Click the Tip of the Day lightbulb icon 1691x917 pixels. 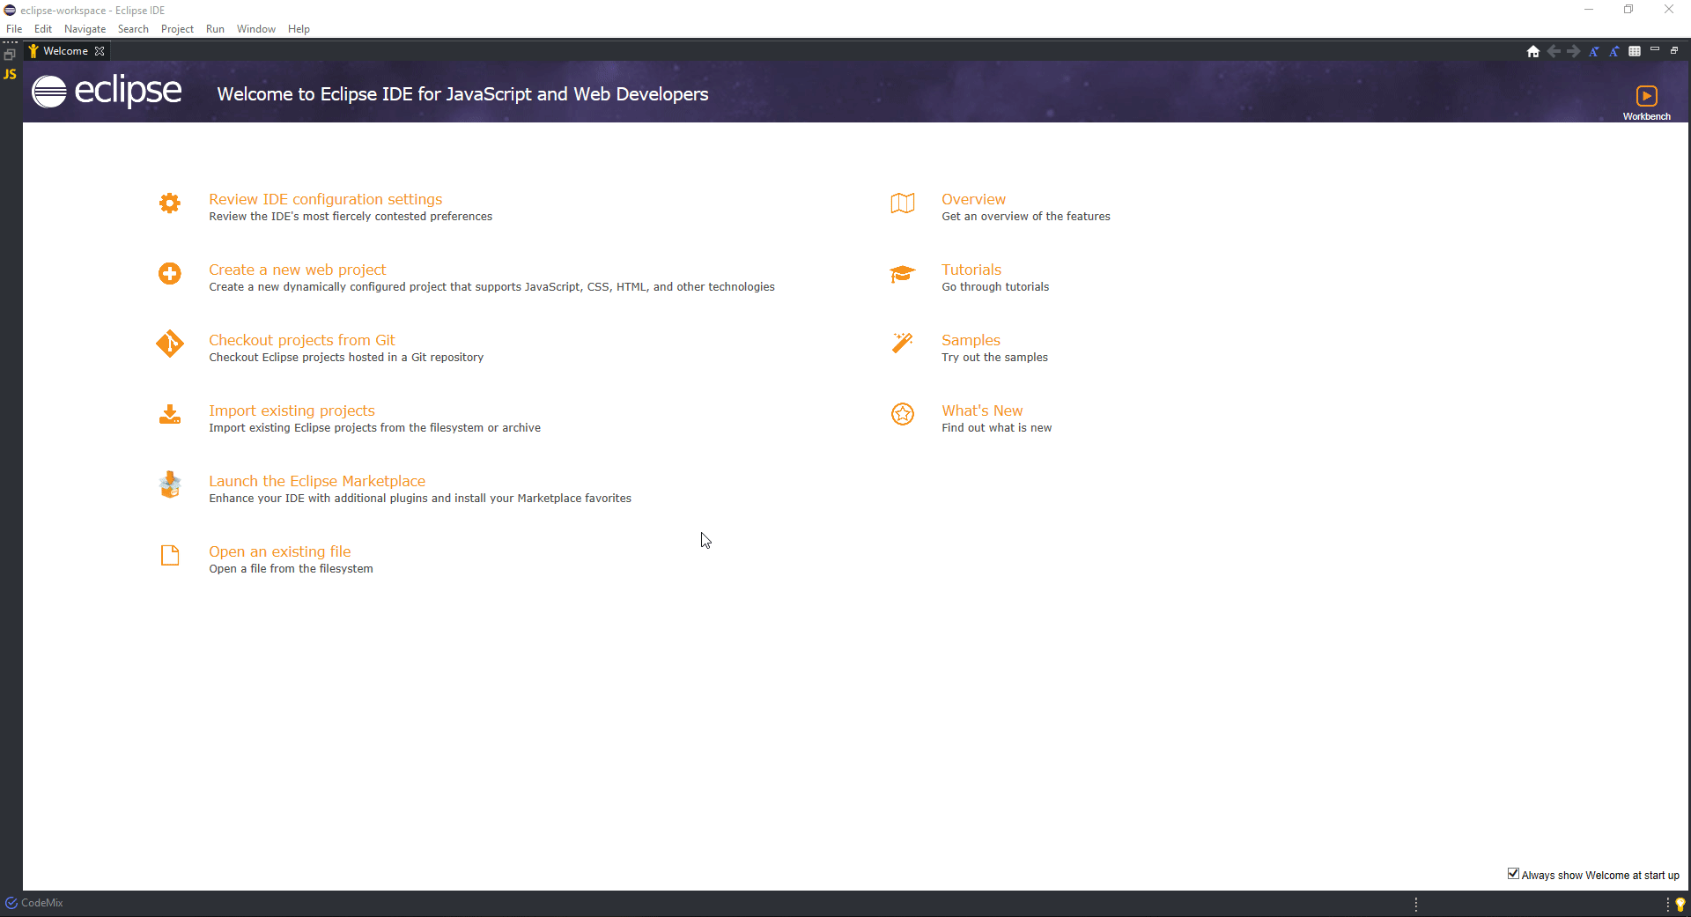click(x=1680, y=904)
